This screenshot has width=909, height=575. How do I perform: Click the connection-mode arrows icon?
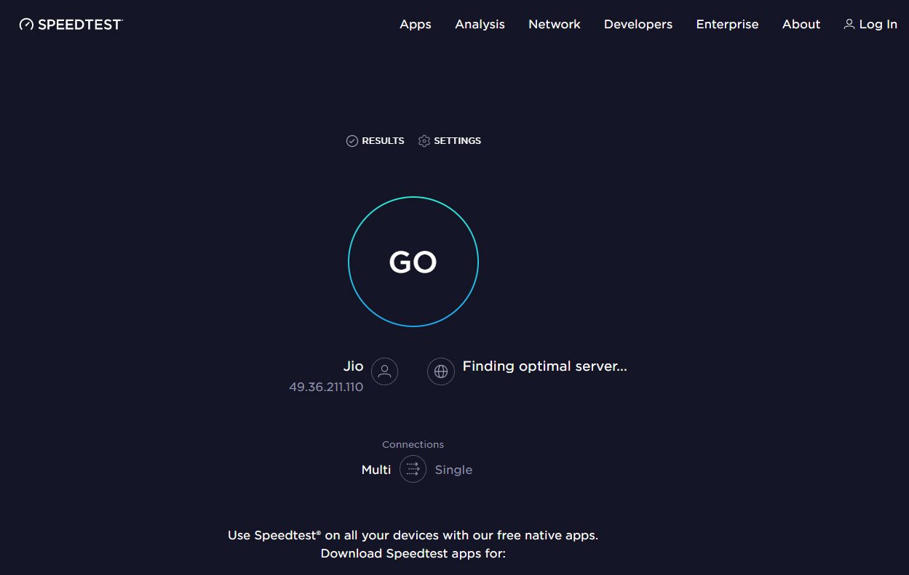click(x=413, y=469)
